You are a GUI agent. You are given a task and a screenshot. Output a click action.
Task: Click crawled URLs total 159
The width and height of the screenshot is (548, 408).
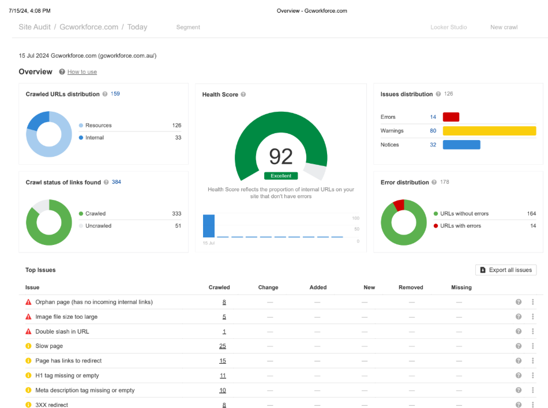pyautogui.click(x=115, y=93)
